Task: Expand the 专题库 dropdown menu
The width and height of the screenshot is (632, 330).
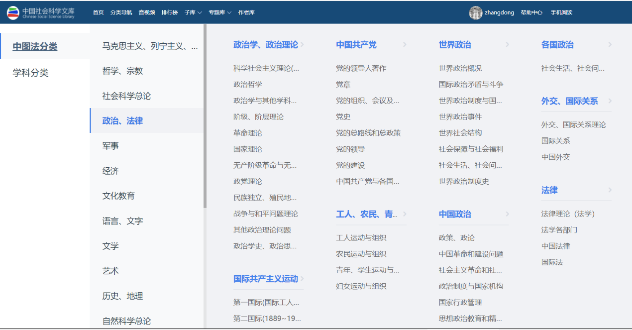Action: (220, 12)
